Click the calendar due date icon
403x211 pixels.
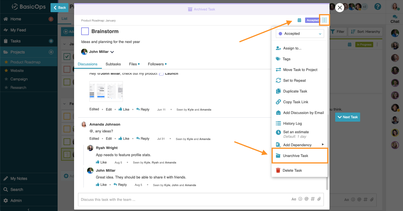click(x=299, y=20)
